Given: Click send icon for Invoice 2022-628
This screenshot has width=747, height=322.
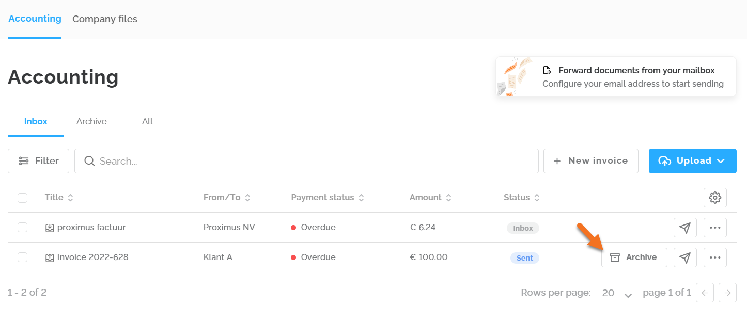Looking at the screenshot, I should [685, 257].
